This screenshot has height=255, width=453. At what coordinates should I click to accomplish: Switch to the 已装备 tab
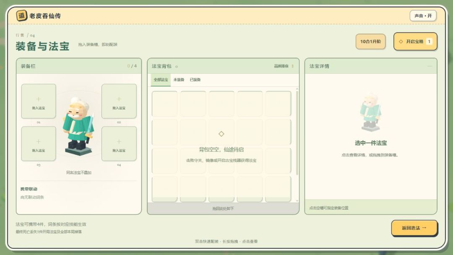(195, 80)
